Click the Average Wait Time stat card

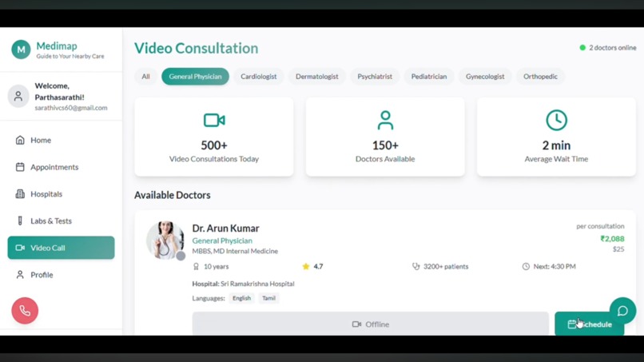(557, 137)
